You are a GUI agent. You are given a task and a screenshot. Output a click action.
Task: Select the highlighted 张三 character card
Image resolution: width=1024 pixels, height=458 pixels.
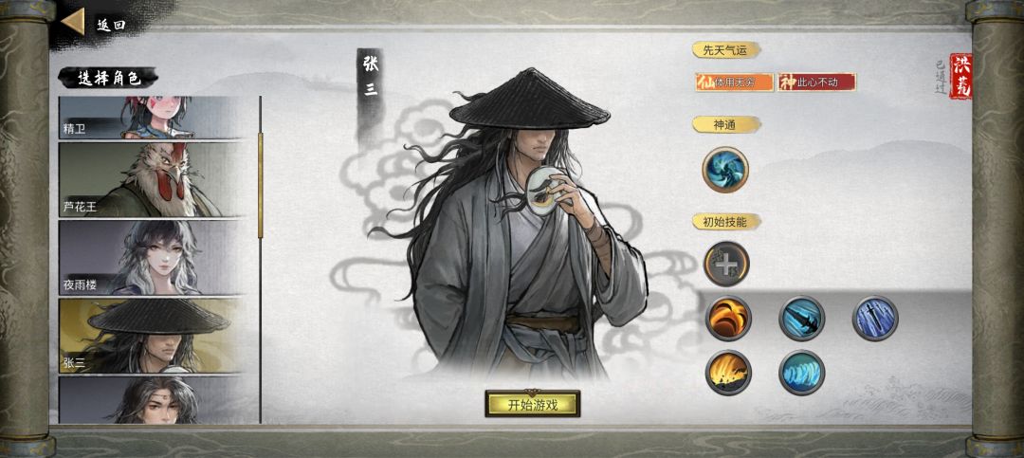(x=150, y=336)
